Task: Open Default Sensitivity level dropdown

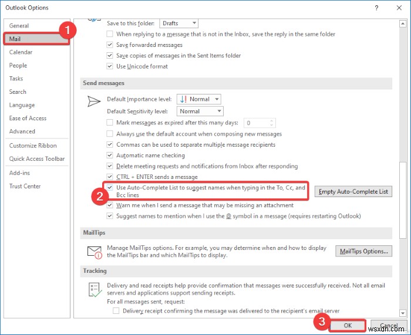Action: pyautogui.click(x=200, y=111)
